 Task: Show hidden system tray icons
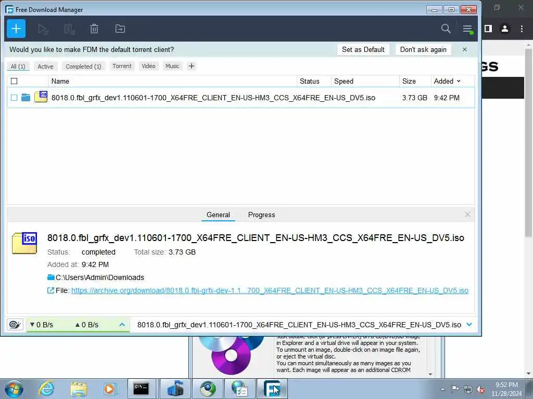click(442, 390)
